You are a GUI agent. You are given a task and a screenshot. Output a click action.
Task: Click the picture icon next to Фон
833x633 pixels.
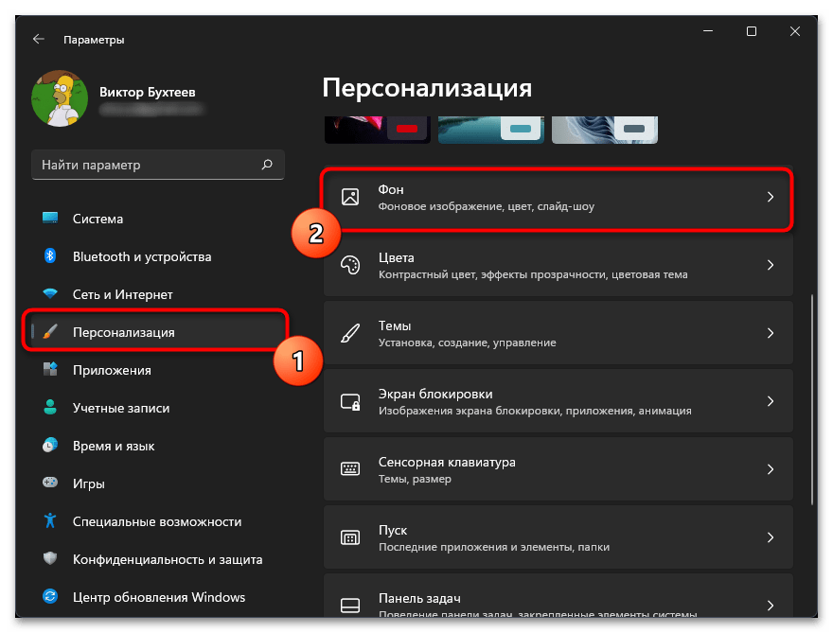click(x=350, y=197)
